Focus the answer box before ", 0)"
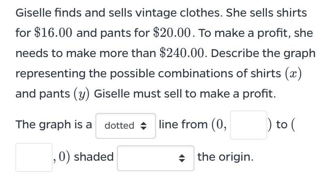Image resolution: width=321 pixels, height=189 pixels. click(34, 157)
